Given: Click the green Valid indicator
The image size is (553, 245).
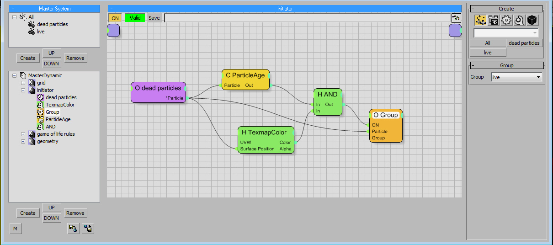Looking at the screenshot, I should tap(135, 18).
